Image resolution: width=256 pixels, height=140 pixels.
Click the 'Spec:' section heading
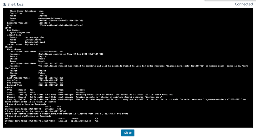[8, 28]
